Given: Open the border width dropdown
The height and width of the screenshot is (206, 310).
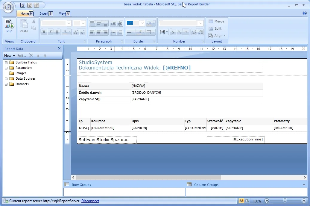Looking at the screenshot, I should (x=142, y=23).
